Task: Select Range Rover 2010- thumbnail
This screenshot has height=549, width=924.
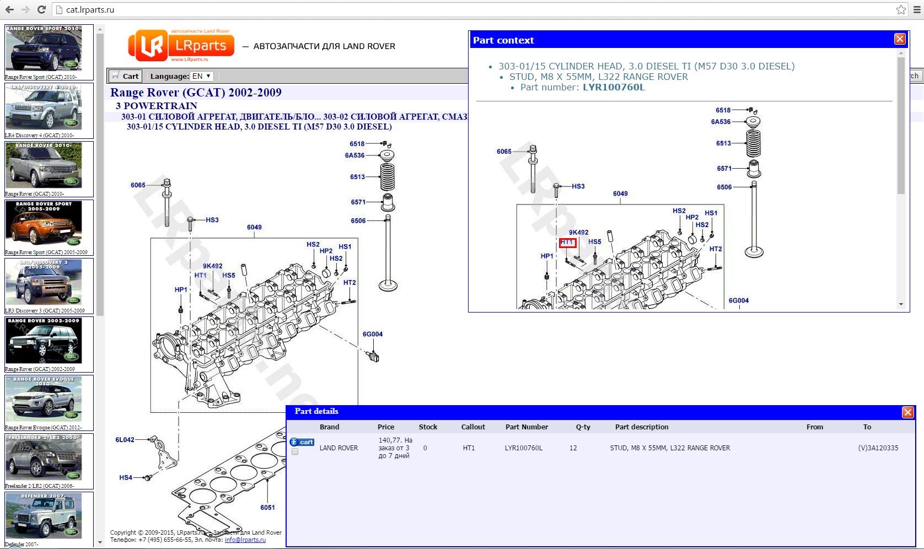Action: click(49, 169)
